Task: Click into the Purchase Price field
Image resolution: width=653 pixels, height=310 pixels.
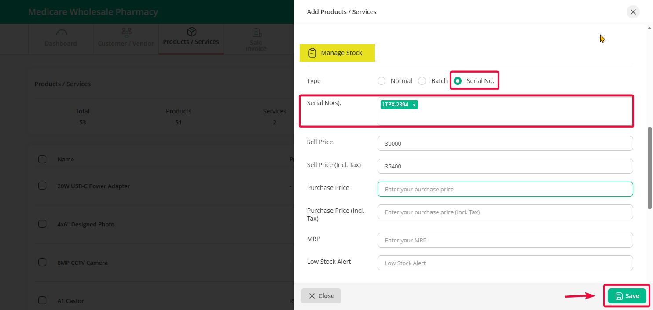Action: [x=505, y=189]
